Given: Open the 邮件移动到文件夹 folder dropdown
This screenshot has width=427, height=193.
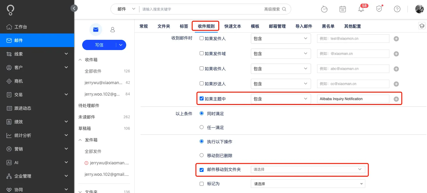Looking at the screenshot, I should coord(308,169).
